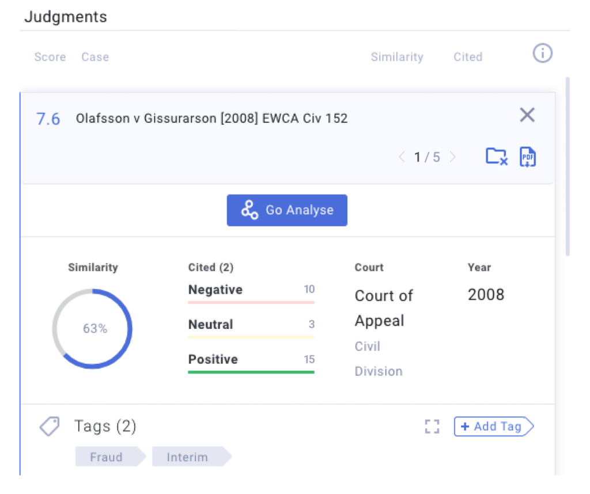Expand the tags section fullscreen icon
Image resolution: width=590 pixels, height=494 pixels.
click(432, 427)
